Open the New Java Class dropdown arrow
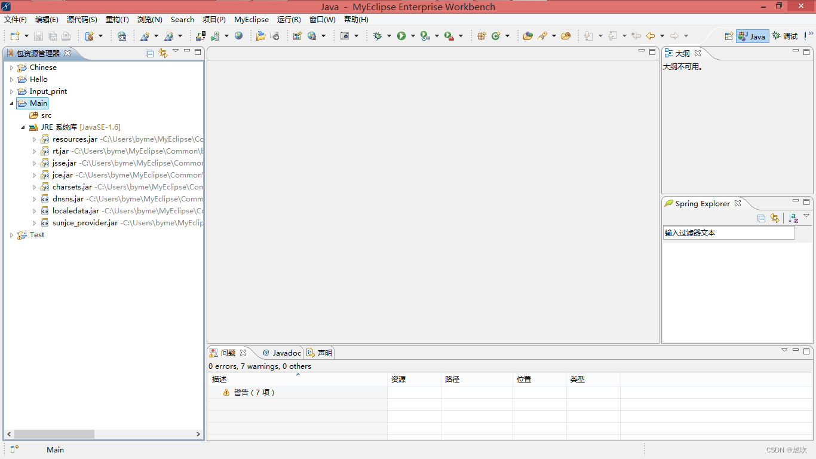Screen dimensions: 816x459 tap(508, 36)
